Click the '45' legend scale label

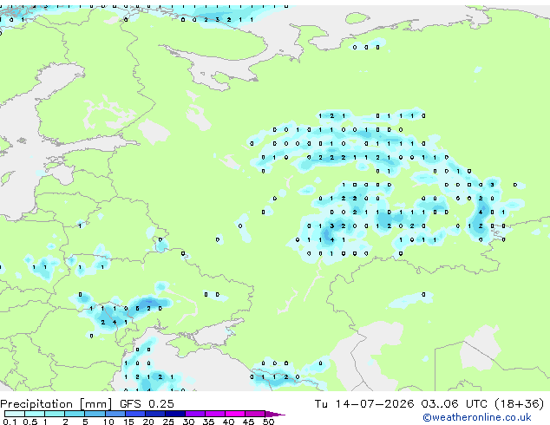[249, 422]
